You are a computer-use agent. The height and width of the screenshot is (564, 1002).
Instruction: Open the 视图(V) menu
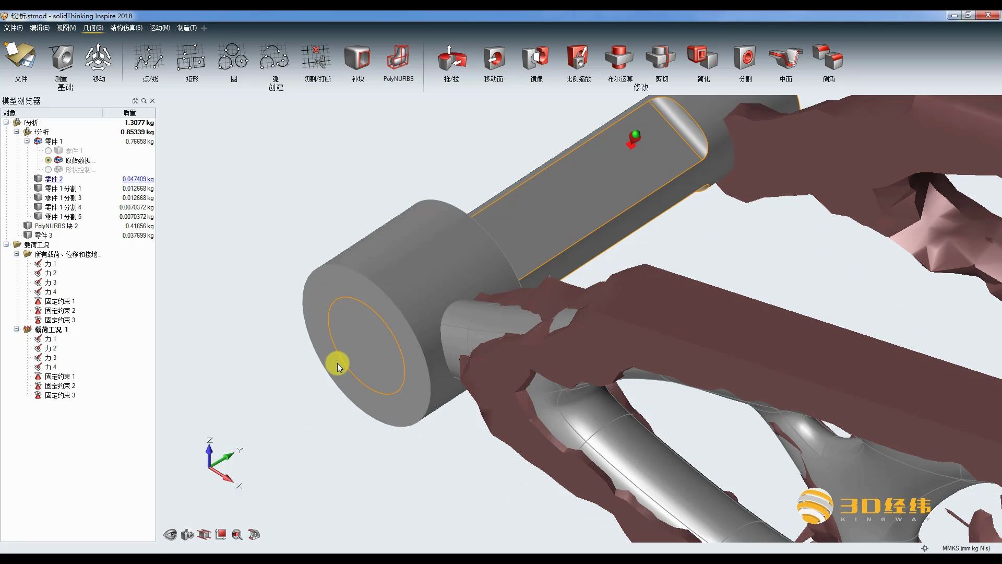[66, 28]
